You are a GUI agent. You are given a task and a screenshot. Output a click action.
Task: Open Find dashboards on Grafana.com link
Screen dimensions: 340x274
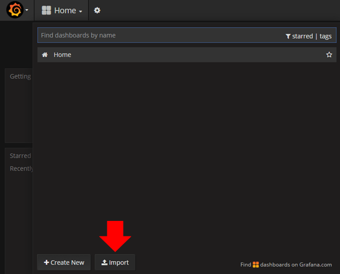286,264
